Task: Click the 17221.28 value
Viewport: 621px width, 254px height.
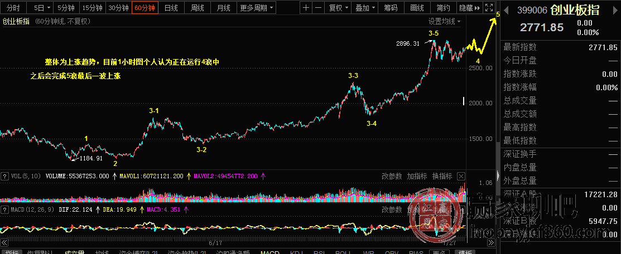Action: (601, 194)
